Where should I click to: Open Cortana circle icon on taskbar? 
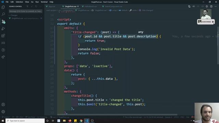click(x=47, y=121)
